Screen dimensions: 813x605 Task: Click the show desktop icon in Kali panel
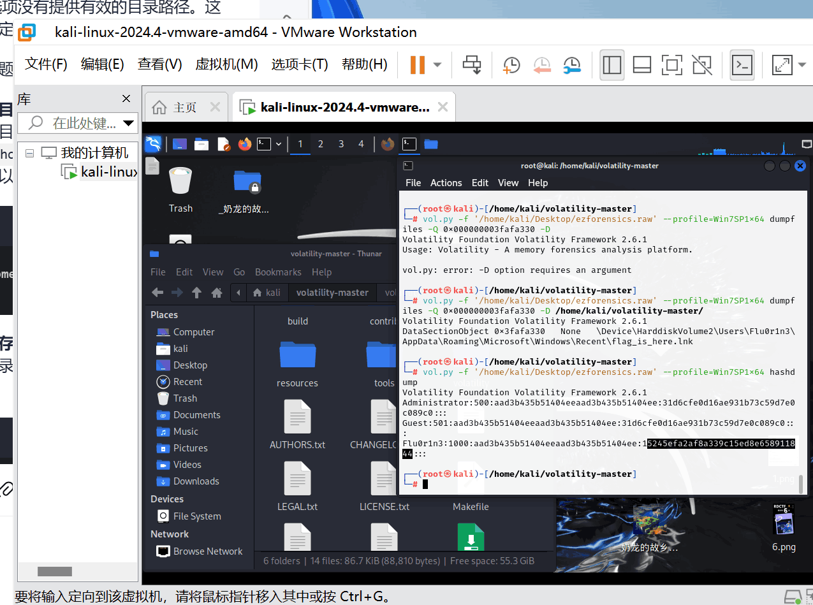tap(180, 144)
